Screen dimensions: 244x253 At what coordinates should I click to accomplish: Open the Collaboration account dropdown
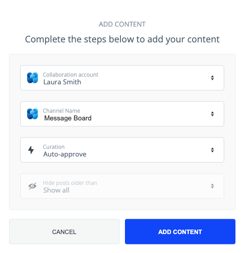[122, 78]
